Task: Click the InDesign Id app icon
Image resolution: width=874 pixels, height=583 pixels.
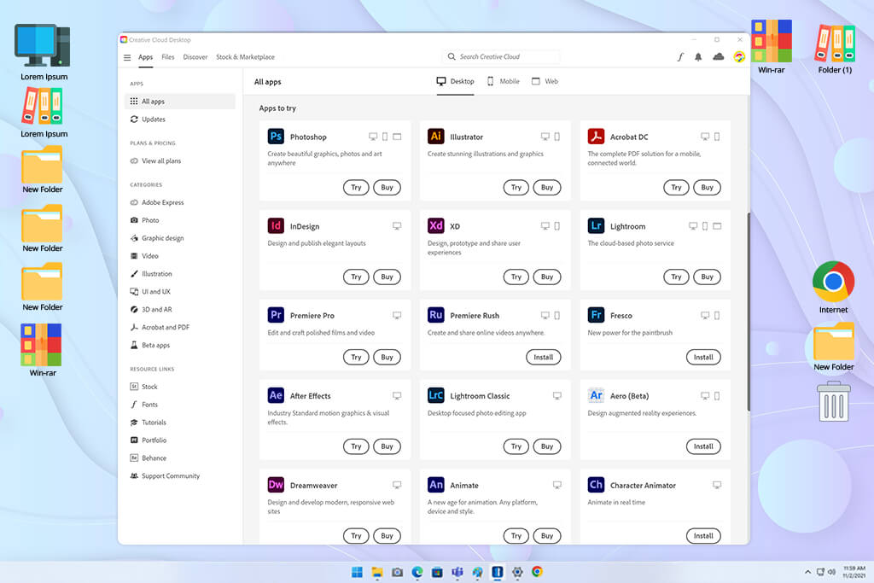Action: pyautogui.click(x=276, y=225)
